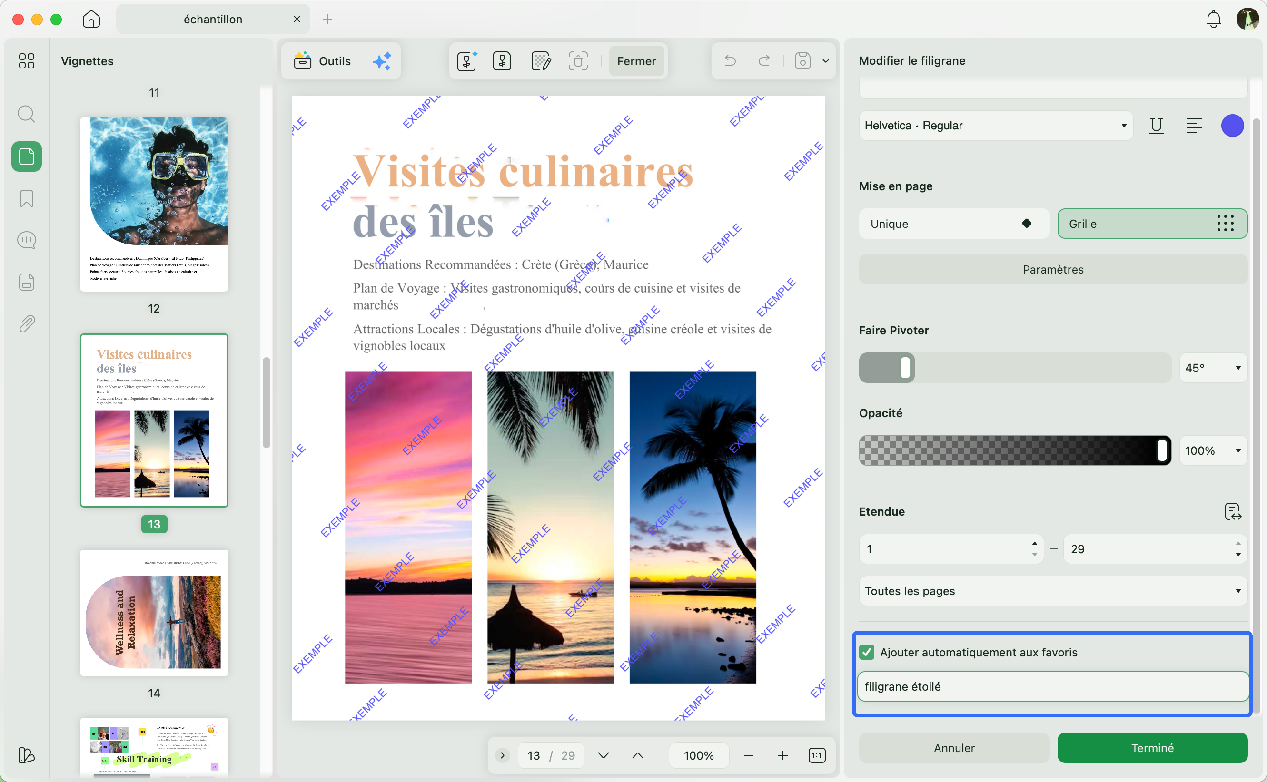Viewport: 1267px width, 782px height.
Task: Click the current page number field
Action: pyautogui.click(x=534, y=756)
